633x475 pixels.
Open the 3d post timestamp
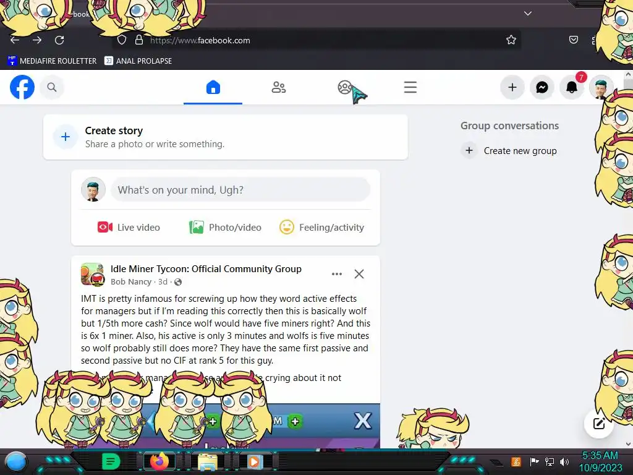click(x=163, y=282)
